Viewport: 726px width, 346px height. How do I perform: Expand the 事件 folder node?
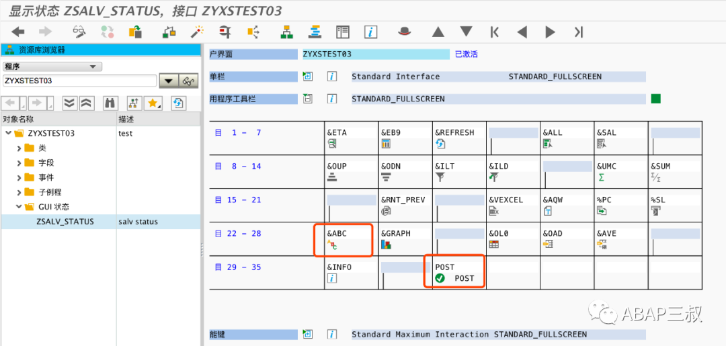19,177
